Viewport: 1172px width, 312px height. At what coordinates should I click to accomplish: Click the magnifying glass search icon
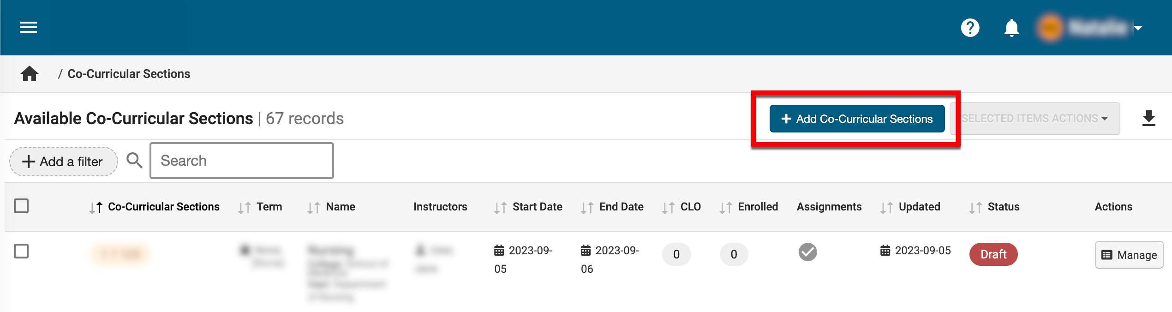tap(134, 161)
